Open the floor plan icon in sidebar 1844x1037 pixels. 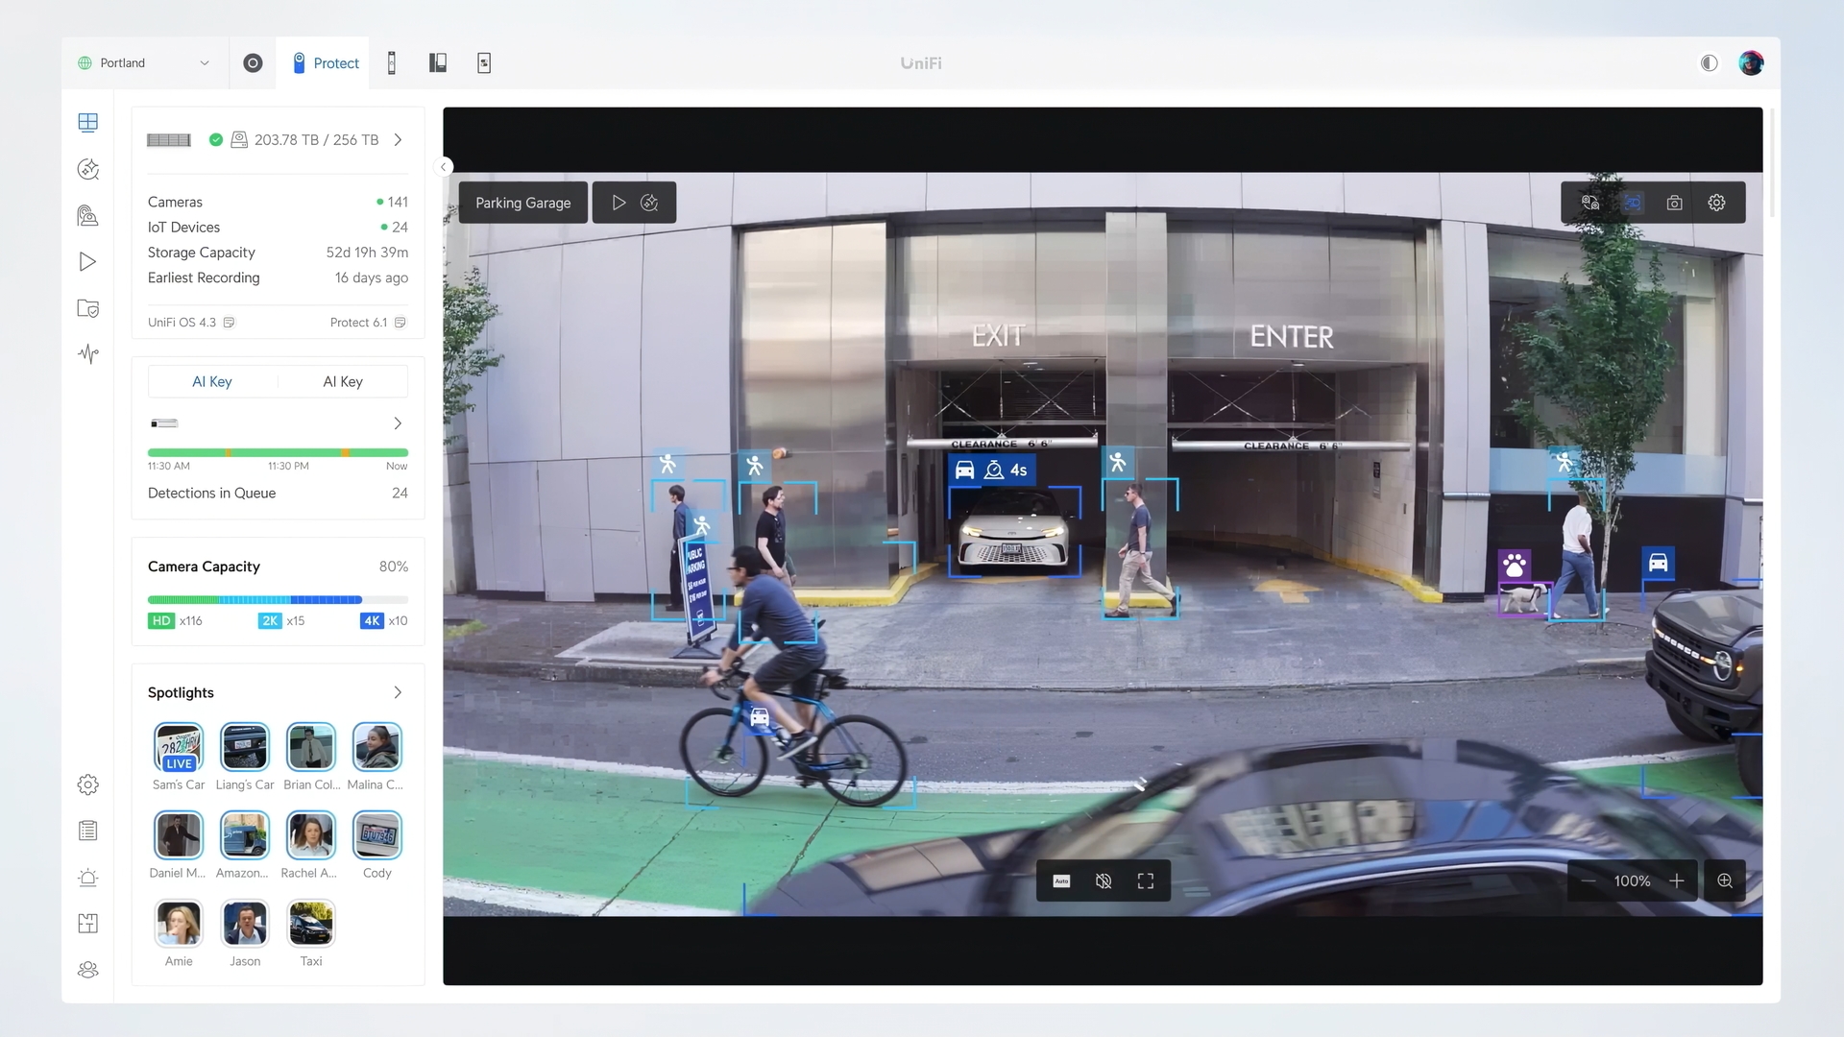coord(87,923)
